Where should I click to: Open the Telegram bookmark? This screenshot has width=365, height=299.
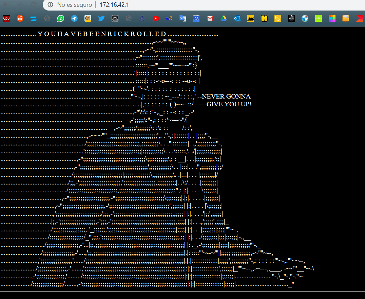(74, 18)
